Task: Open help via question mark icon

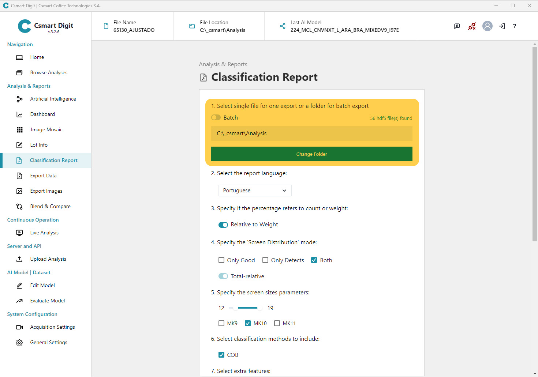Action: (515, 26)
